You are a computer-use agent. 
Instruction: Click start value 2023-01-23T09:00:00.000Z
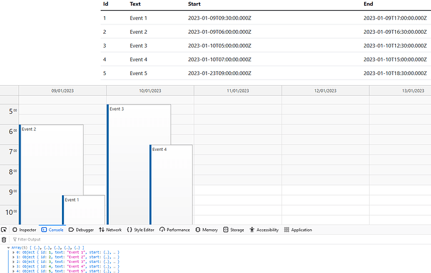pos(220,73)
